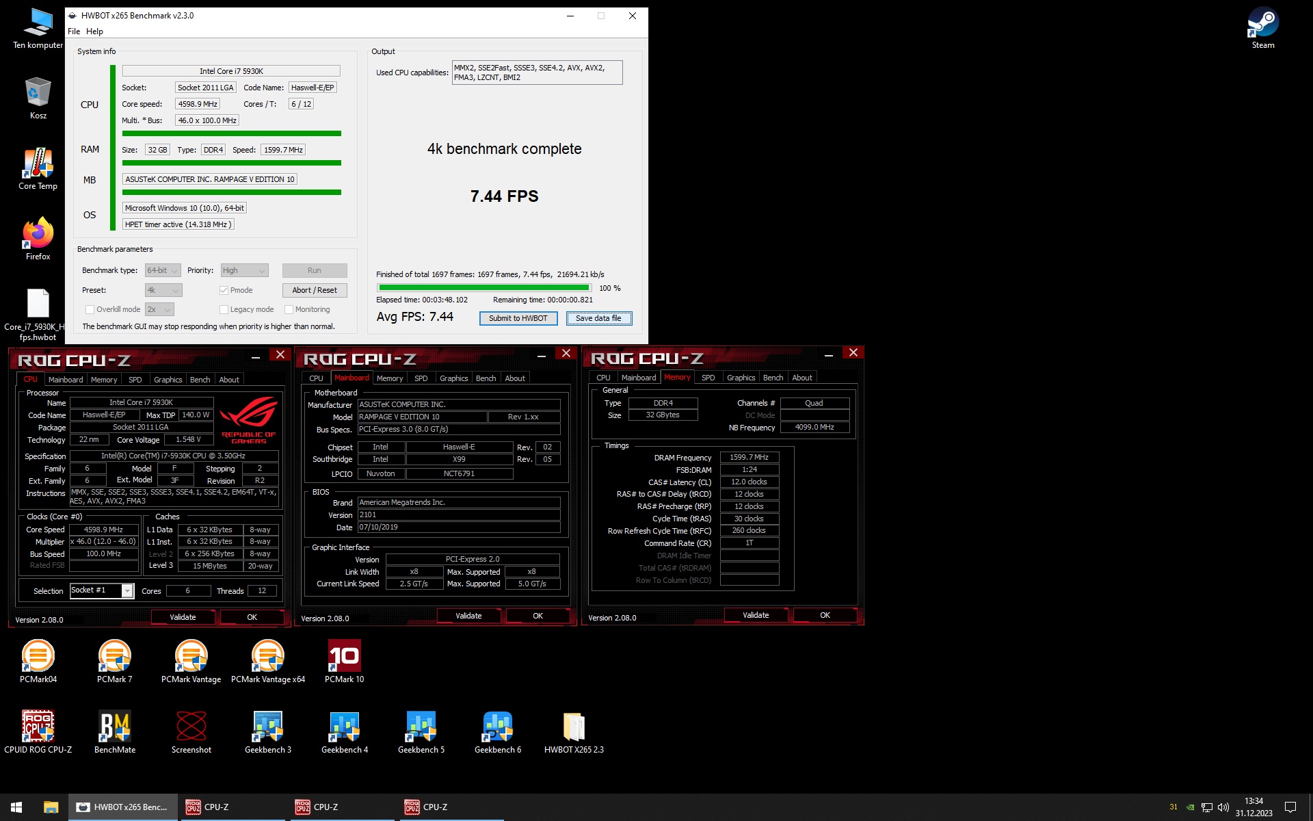Viewport: 1313px width, 821px height.
Task: Open the Preset 4k dropdown
Action: [163, 290]
